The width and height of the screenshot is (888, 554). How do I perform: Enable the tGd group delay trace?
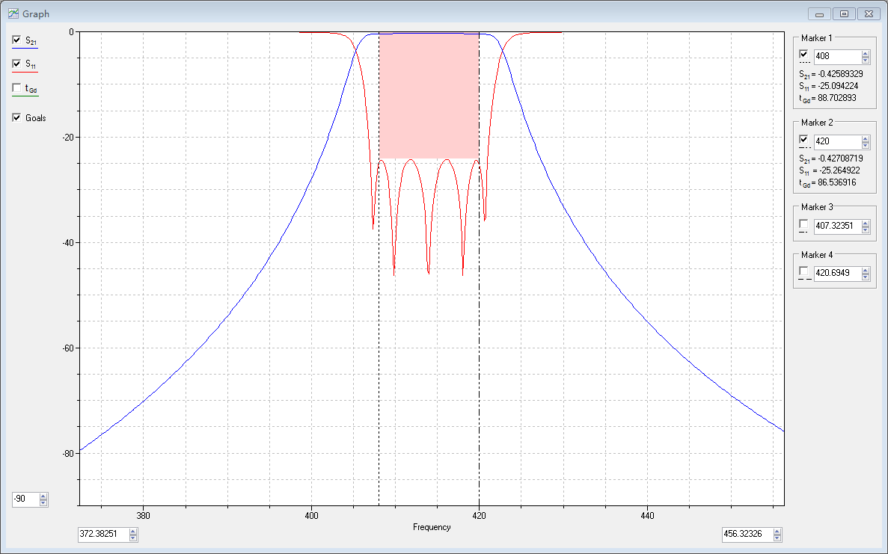coord(16,88)
